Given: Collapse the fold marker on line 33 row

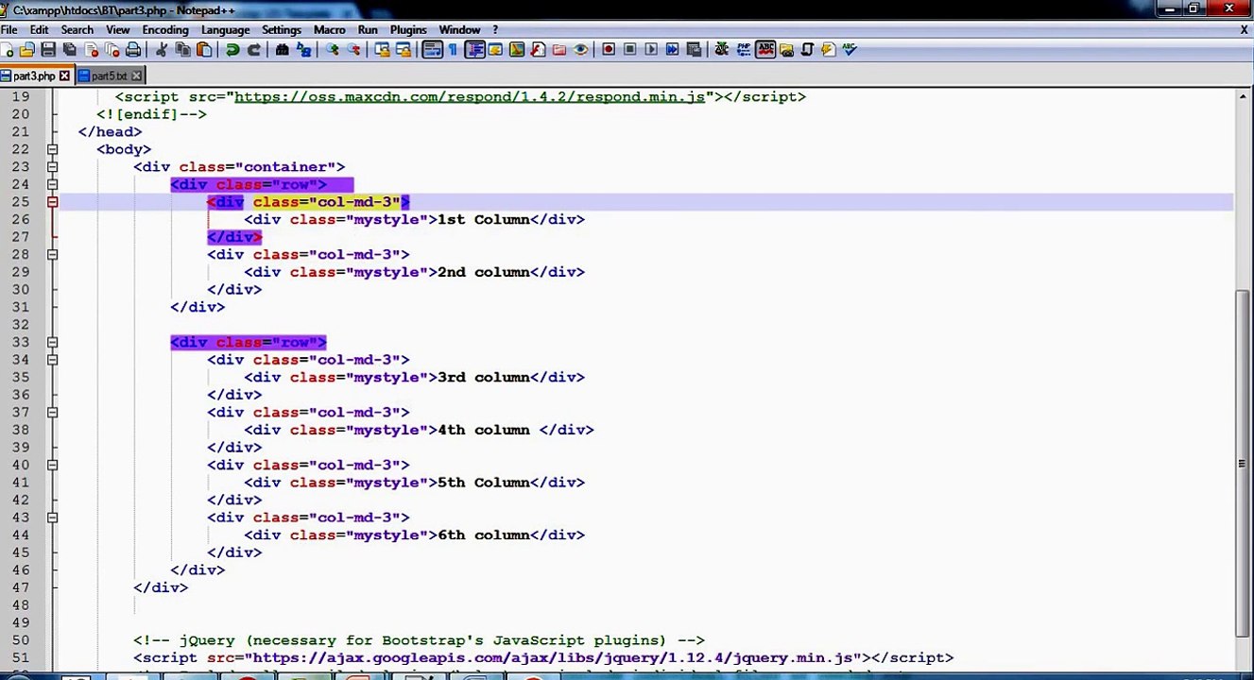Looking at the screenshot, I should pyautogui.click(x=52, y=343).
